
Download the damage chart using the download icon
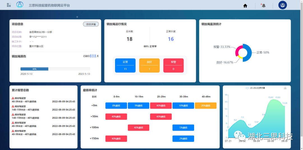[285, 88]
